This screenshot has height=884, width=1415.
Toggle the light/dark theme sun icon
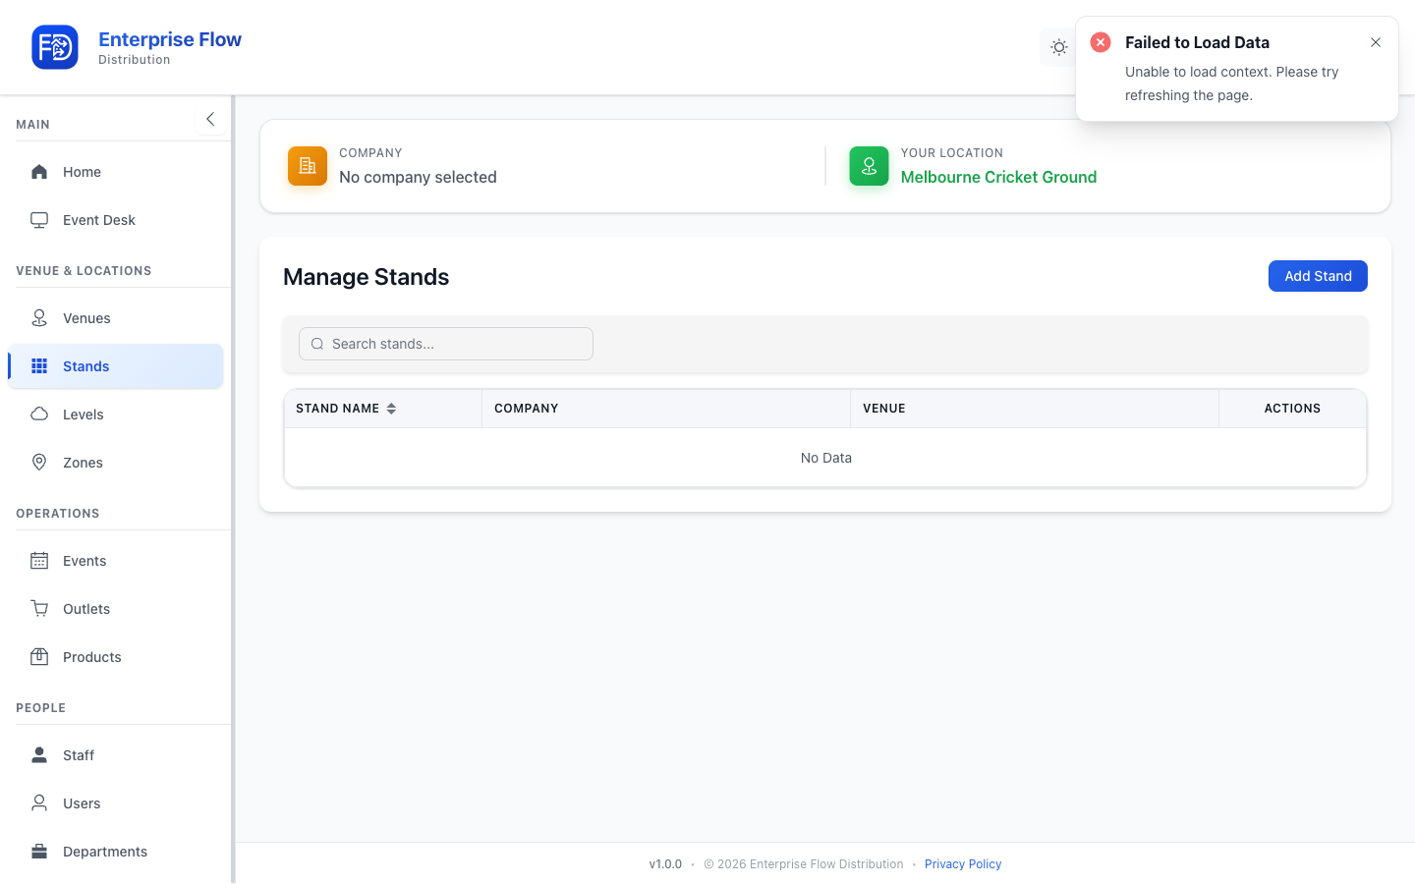click(x=1058, y=47)
